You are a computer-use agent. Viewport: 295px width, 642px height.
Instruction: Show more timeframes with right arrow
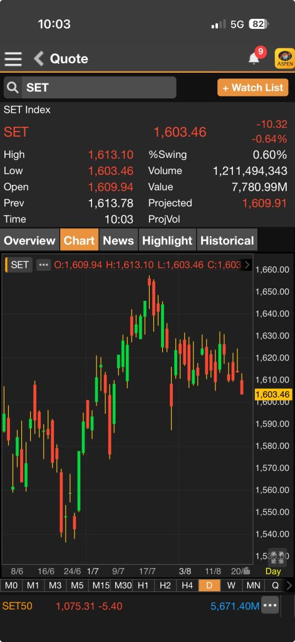pos(290,586)
